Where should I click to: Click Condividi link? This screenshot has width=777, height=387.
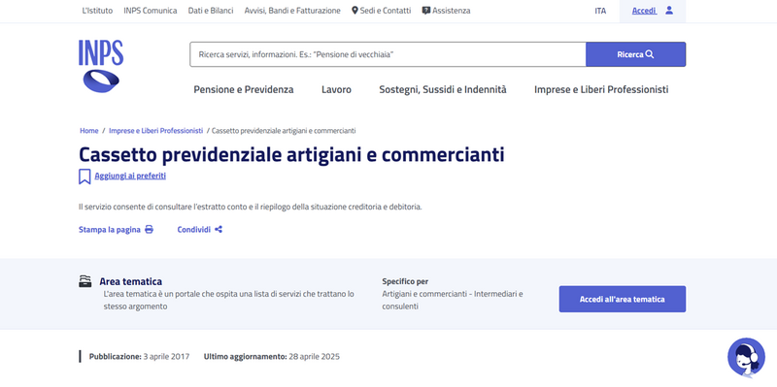point(193,230)
